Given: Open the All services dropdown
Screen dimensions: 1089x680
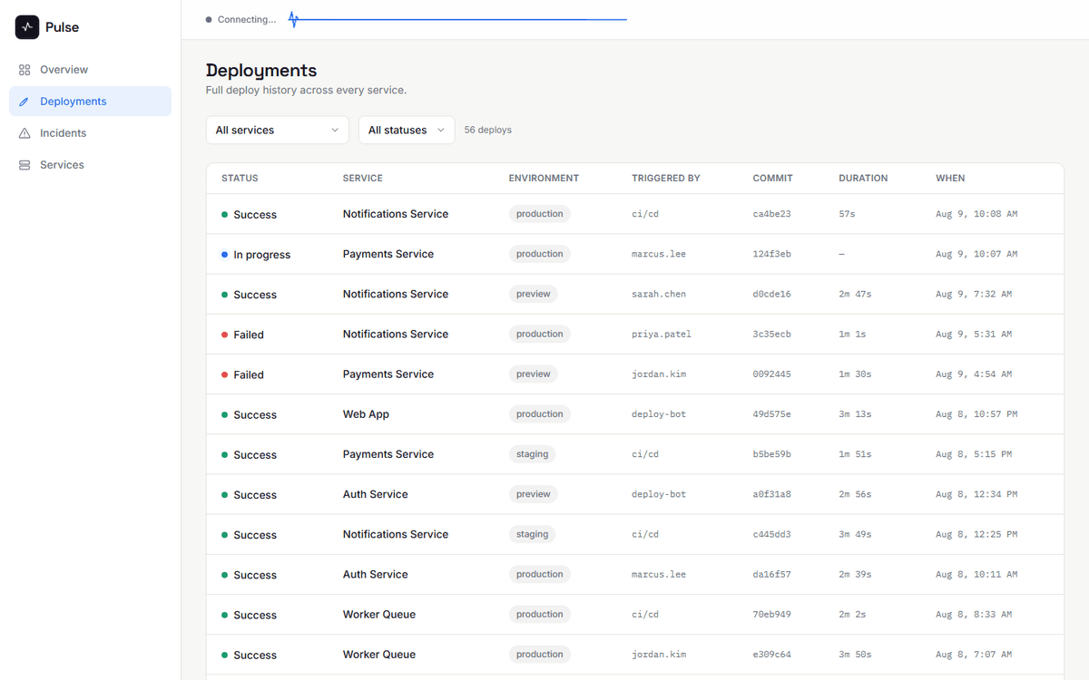Looking at the screenshot, I should coord(278,130).
